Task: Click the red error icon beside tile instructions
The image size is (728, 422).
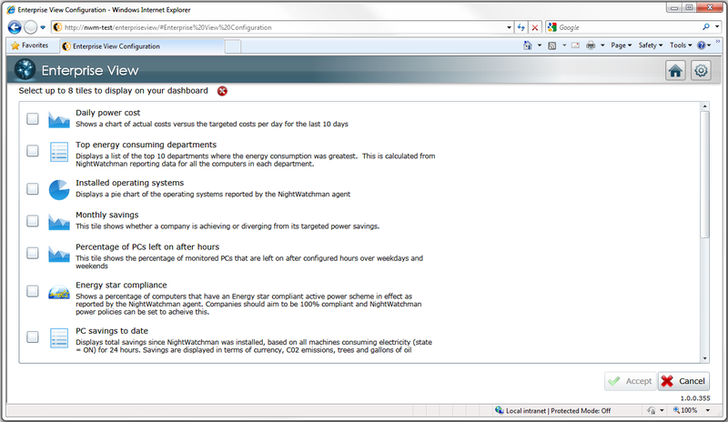Action: (x=222, y=91)
